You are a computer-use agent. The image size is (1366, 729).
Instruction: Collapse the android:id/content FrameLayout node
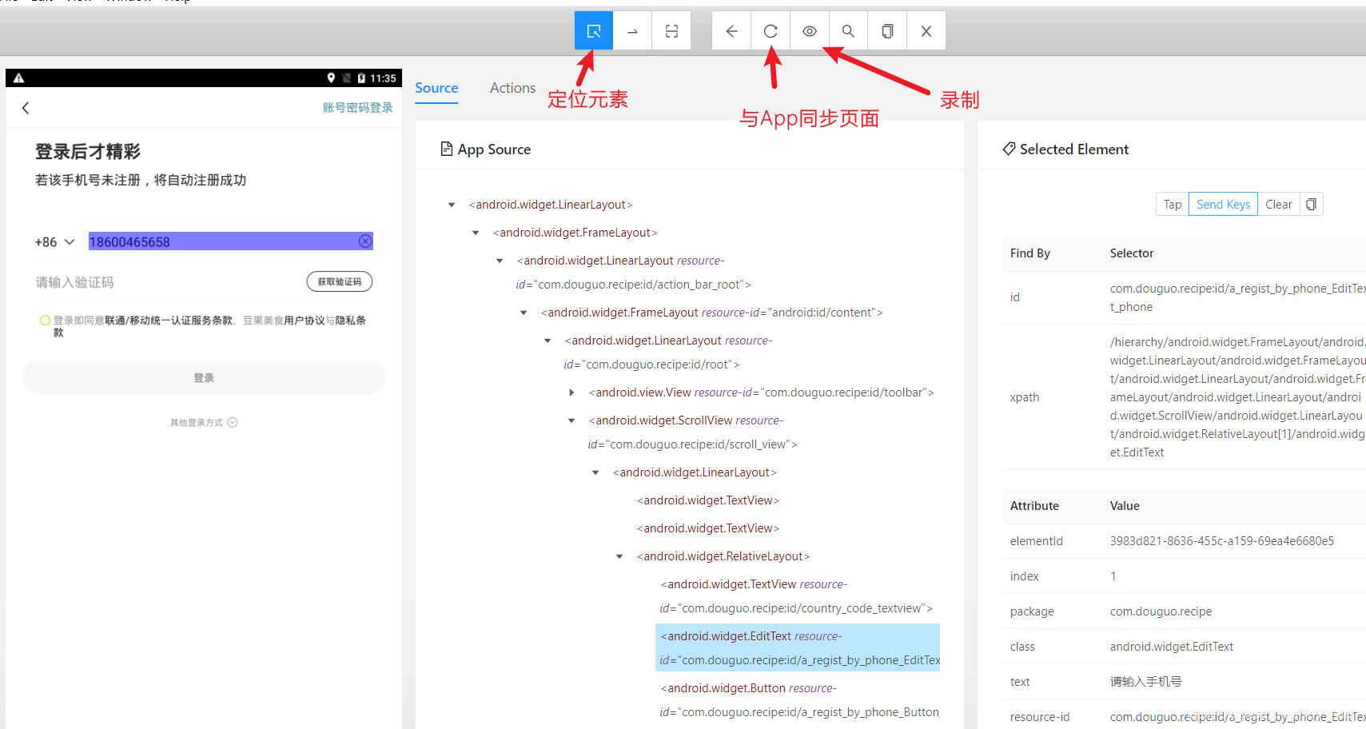click(x=524, y=313)
